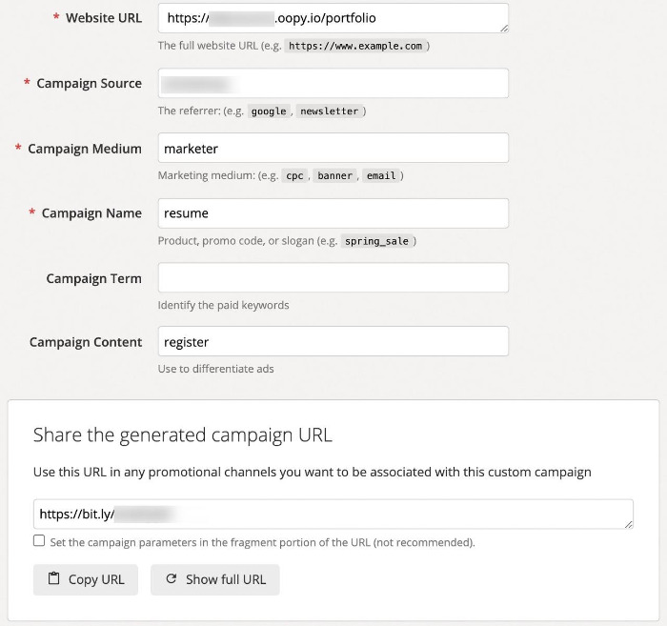This screenshot has height=626, width=667.
Task: Focus the Campaign Source input
Action: (333, 83)
